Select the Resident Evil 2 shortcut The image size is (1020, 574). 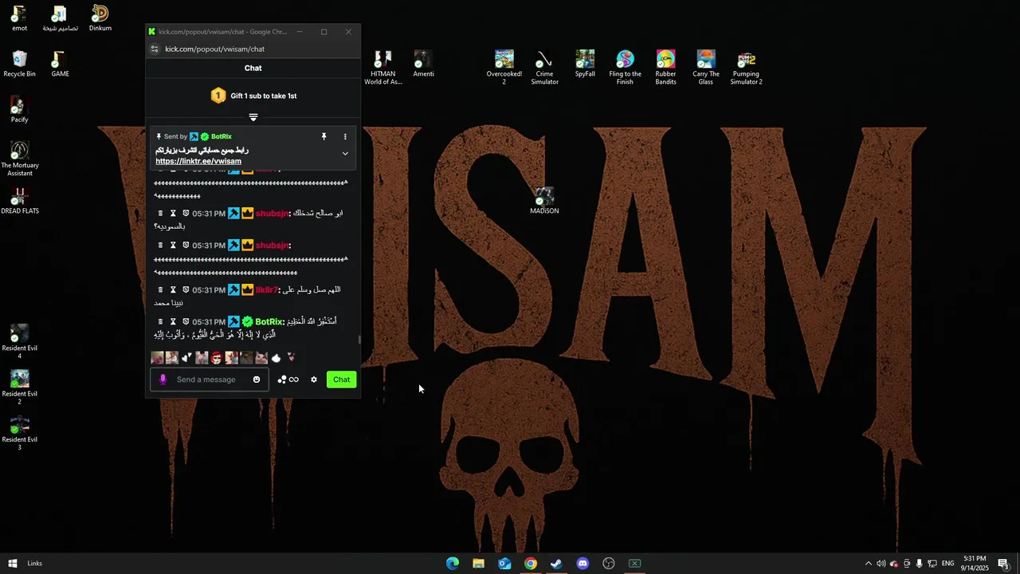pyautogui.click(x=19, y=387)
